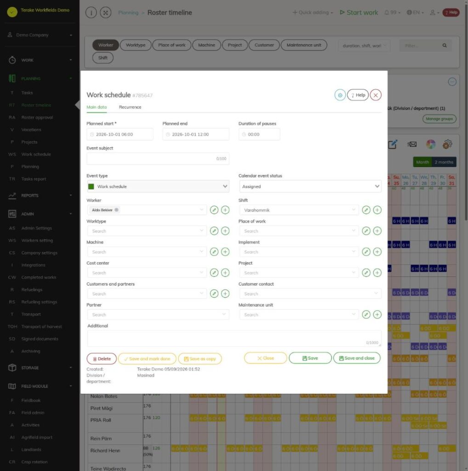
Task: Add new Cost center with plus icon
Action: tap(226, 273)
